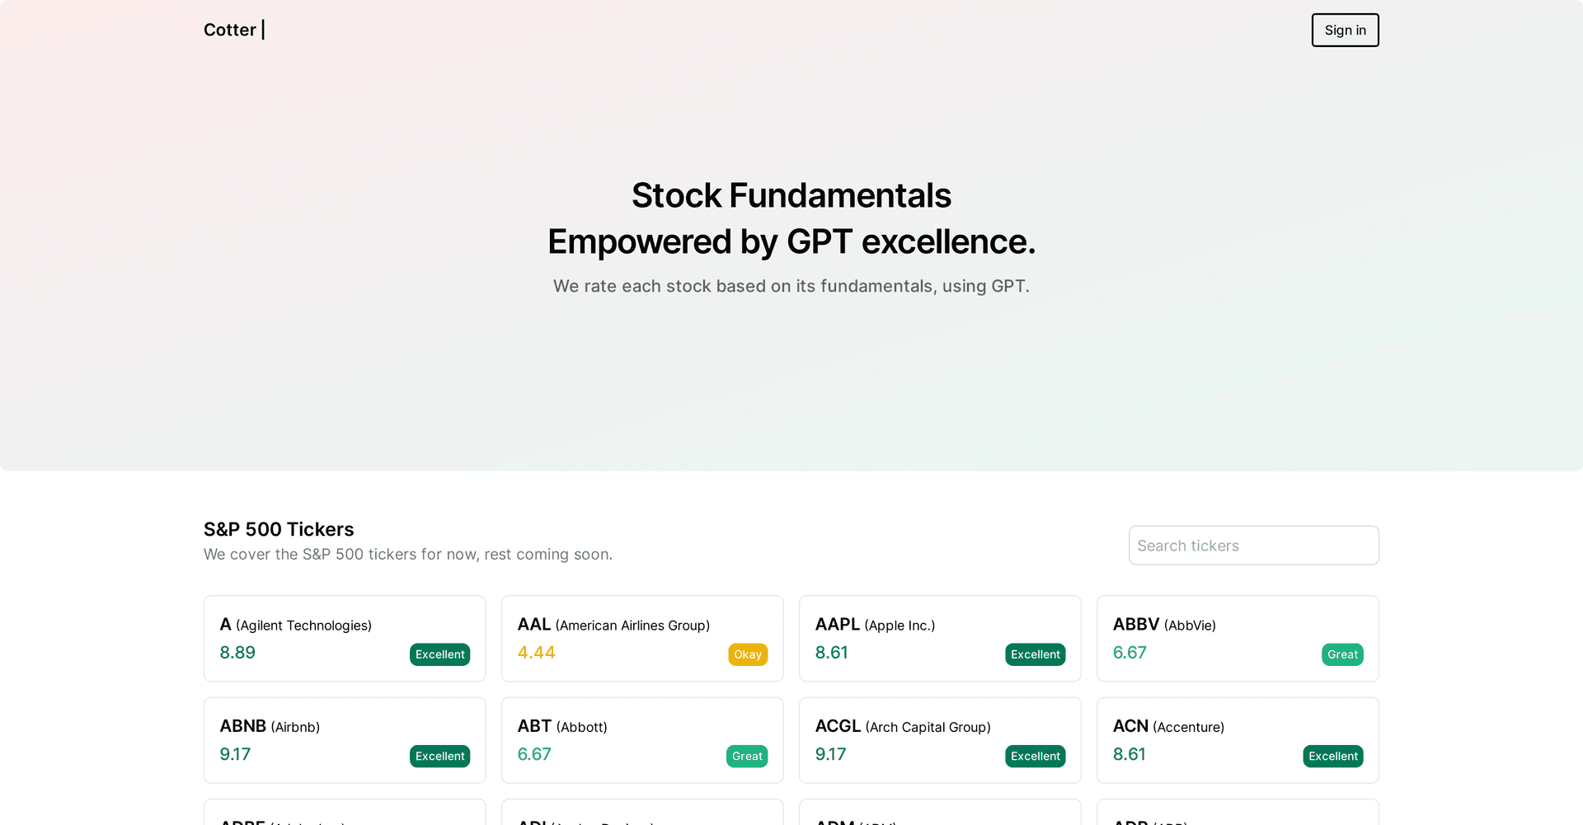Open the AAL American Airlines Group card
Image resolution: width=1583 pixels, height=825 pixels.
tap(642, 639)
